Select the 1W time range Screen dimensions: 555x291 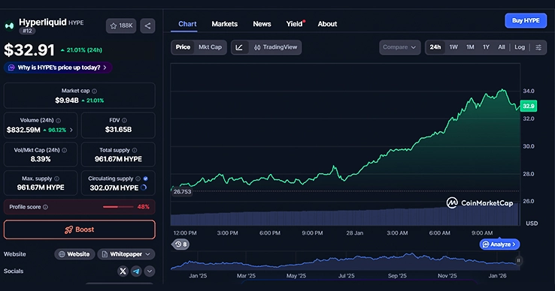(453, 47)
